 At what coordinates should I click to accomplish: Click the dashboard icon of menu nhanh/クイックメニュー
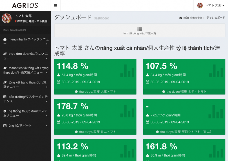[5, 39]
